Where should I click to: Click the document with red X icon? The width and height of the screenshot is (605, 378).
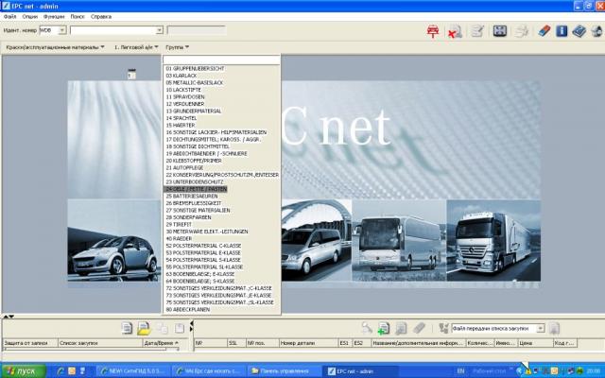point(455,31)
